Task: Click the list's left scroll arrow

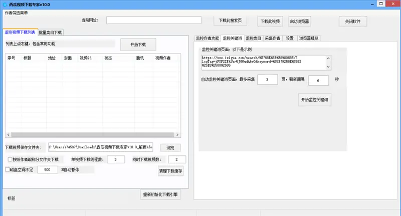Action: [9, 135]
